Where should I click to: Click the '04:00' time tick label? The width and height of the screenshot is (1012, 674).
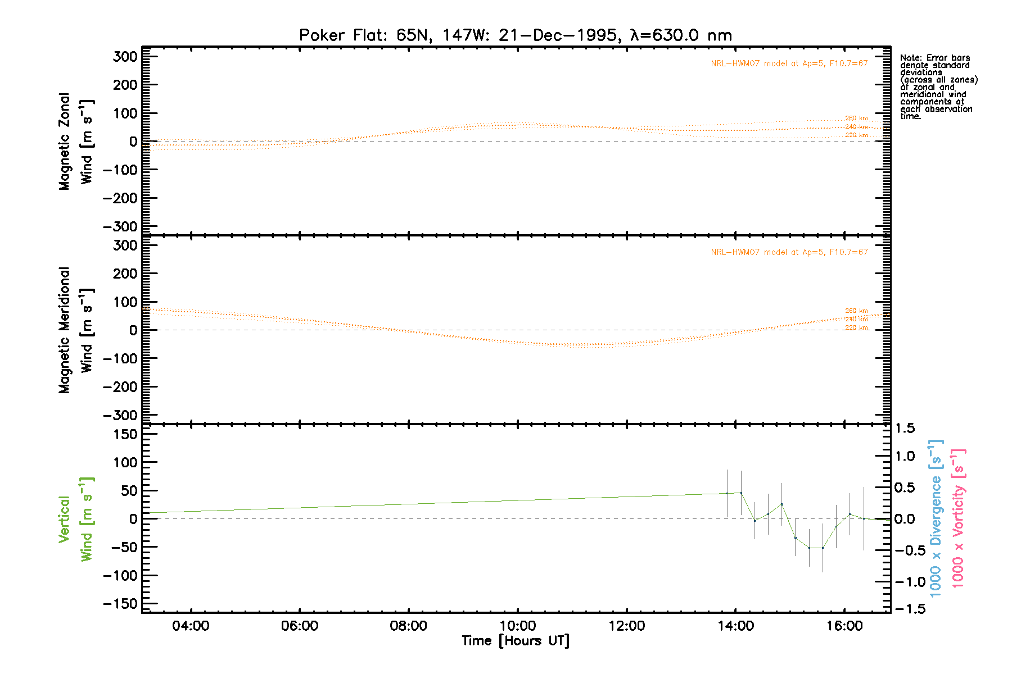coord(191,626)
